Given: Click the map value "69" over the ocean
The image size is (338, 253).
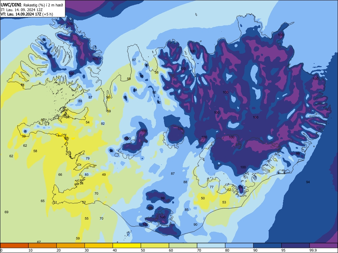Looking at the screenshot, I should click(6, 212).
